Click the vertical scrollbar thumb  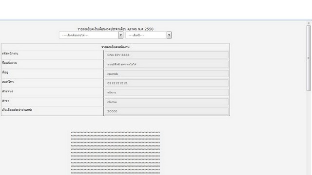pos(309,58)
